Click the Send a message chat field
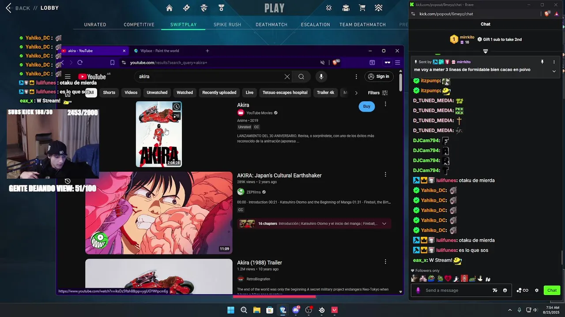565x317 pixels. [x=457, y=291]
